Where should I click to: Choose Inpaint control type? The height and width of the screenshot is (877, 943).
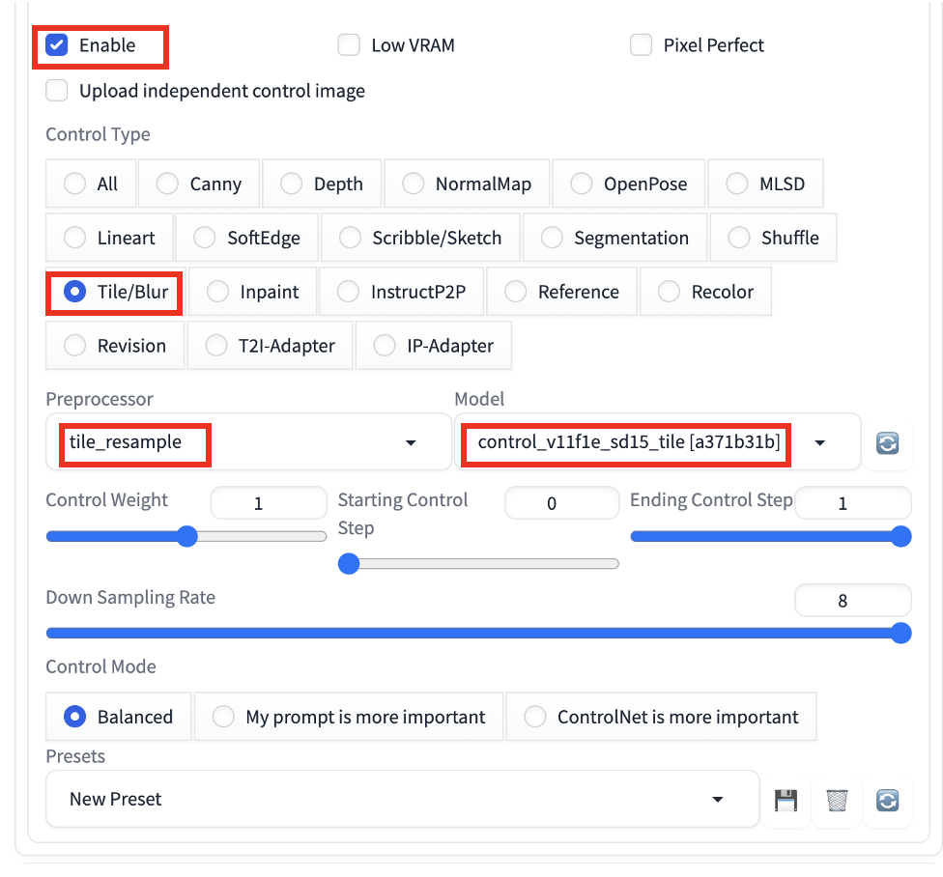tap(252, 292)
